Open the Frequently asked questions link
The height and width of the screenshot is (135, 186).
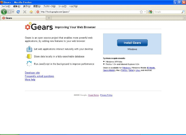[x=39, y=76]
